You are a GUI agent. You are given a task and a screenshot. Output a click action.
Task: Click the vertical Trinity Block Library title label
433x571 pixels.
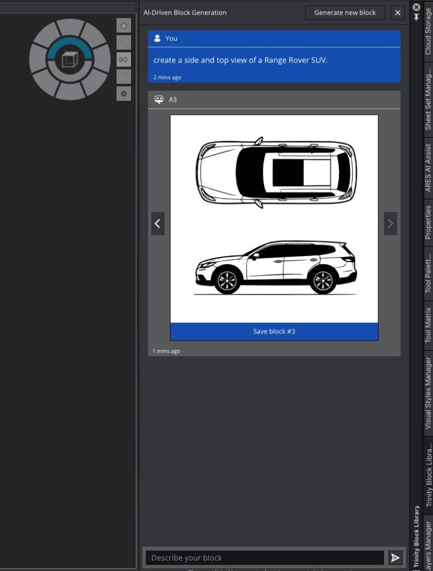[x=417, y=536]
